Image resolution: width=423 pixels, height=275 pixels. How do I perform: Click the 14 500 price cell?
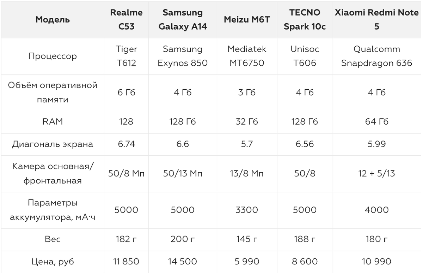coord(183,262)
